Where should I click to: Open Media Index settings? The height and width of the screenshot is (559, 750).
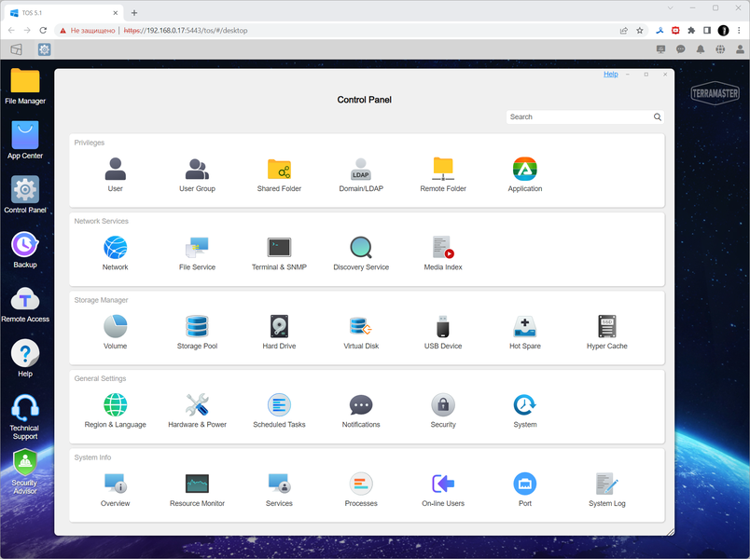[x=443, y=253]
